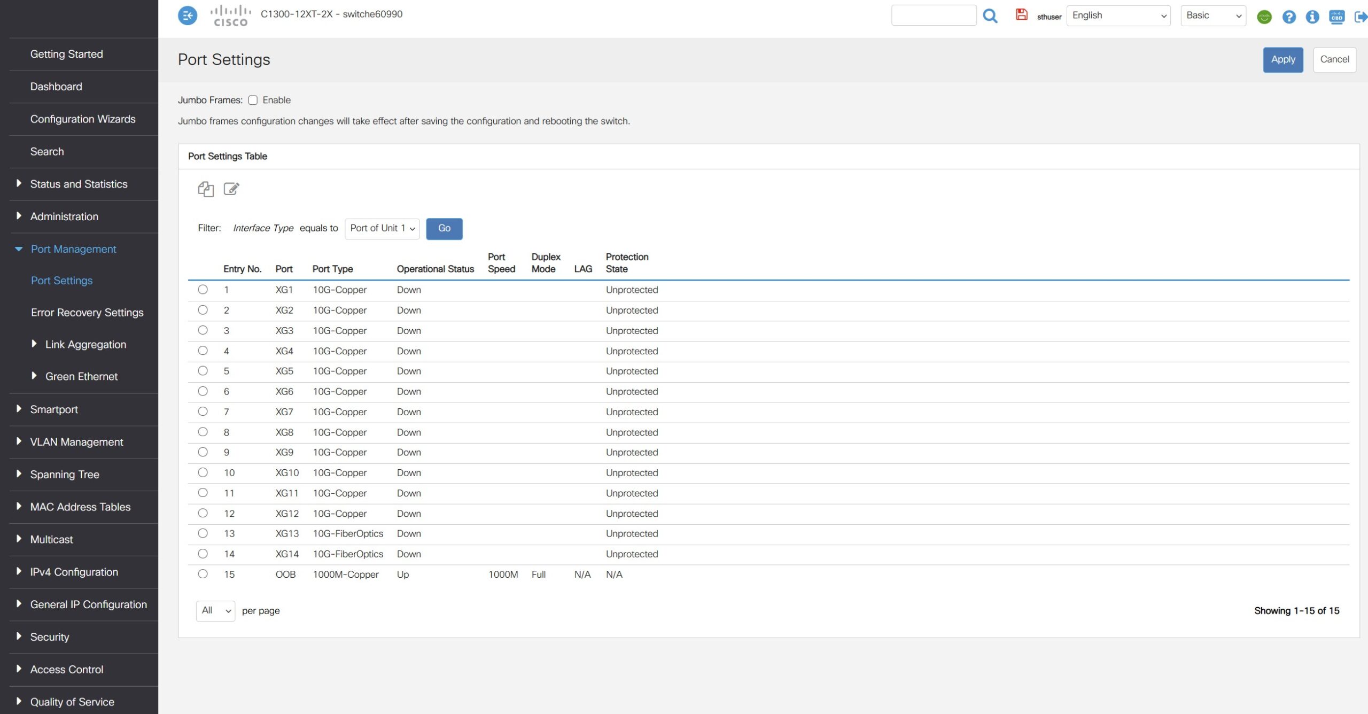Viewport: 1368px width, 714px height.
Task: Click the Cisco Business Dashboard icon
Action: 1336,17
